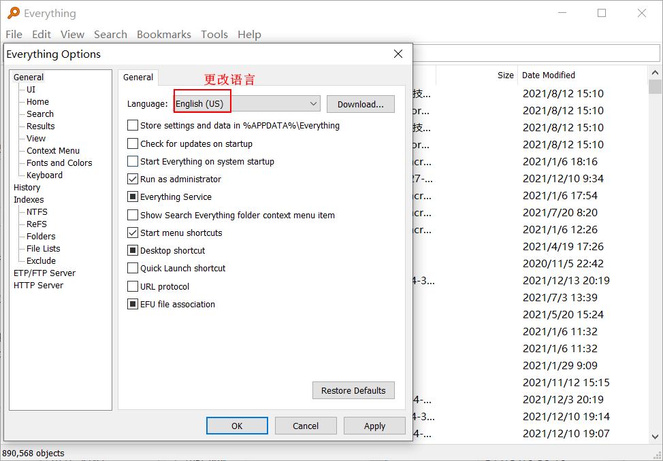Click the date 2020/11/5 22:42
663x461 pixels.
tap(563, 264)
